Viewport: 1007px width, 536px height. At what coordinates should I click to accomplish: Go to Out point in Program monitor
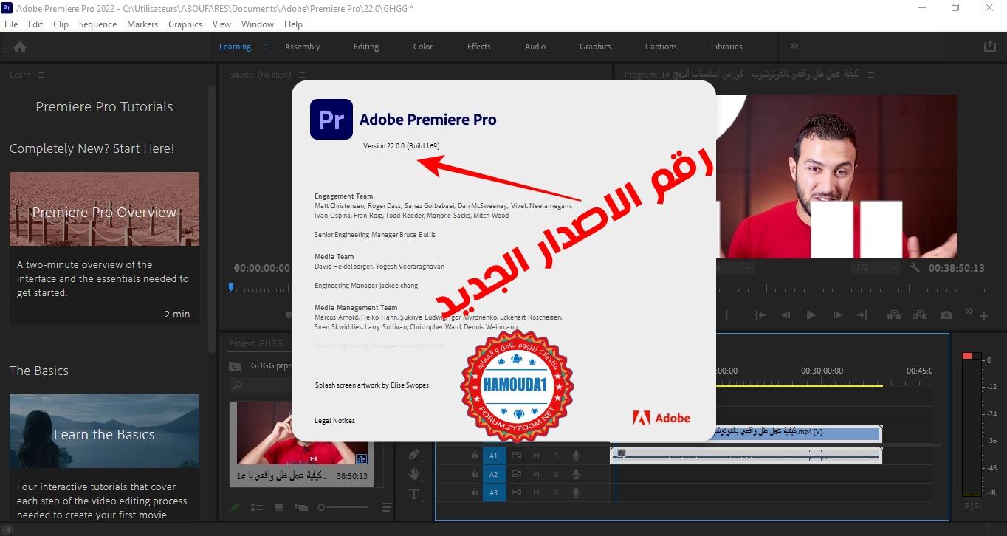pos(862,315)
